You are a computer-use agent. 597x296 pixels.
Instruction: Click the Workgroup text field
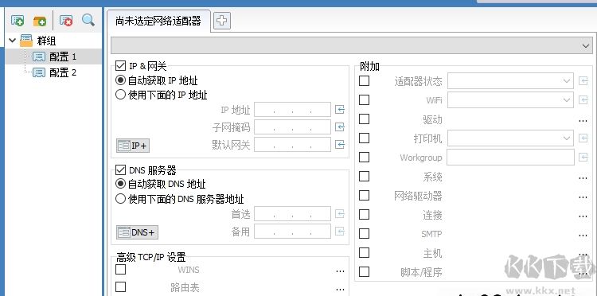[510, 157]
